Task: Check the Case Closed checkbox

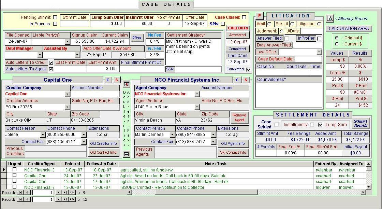Action: click(244, 17)
